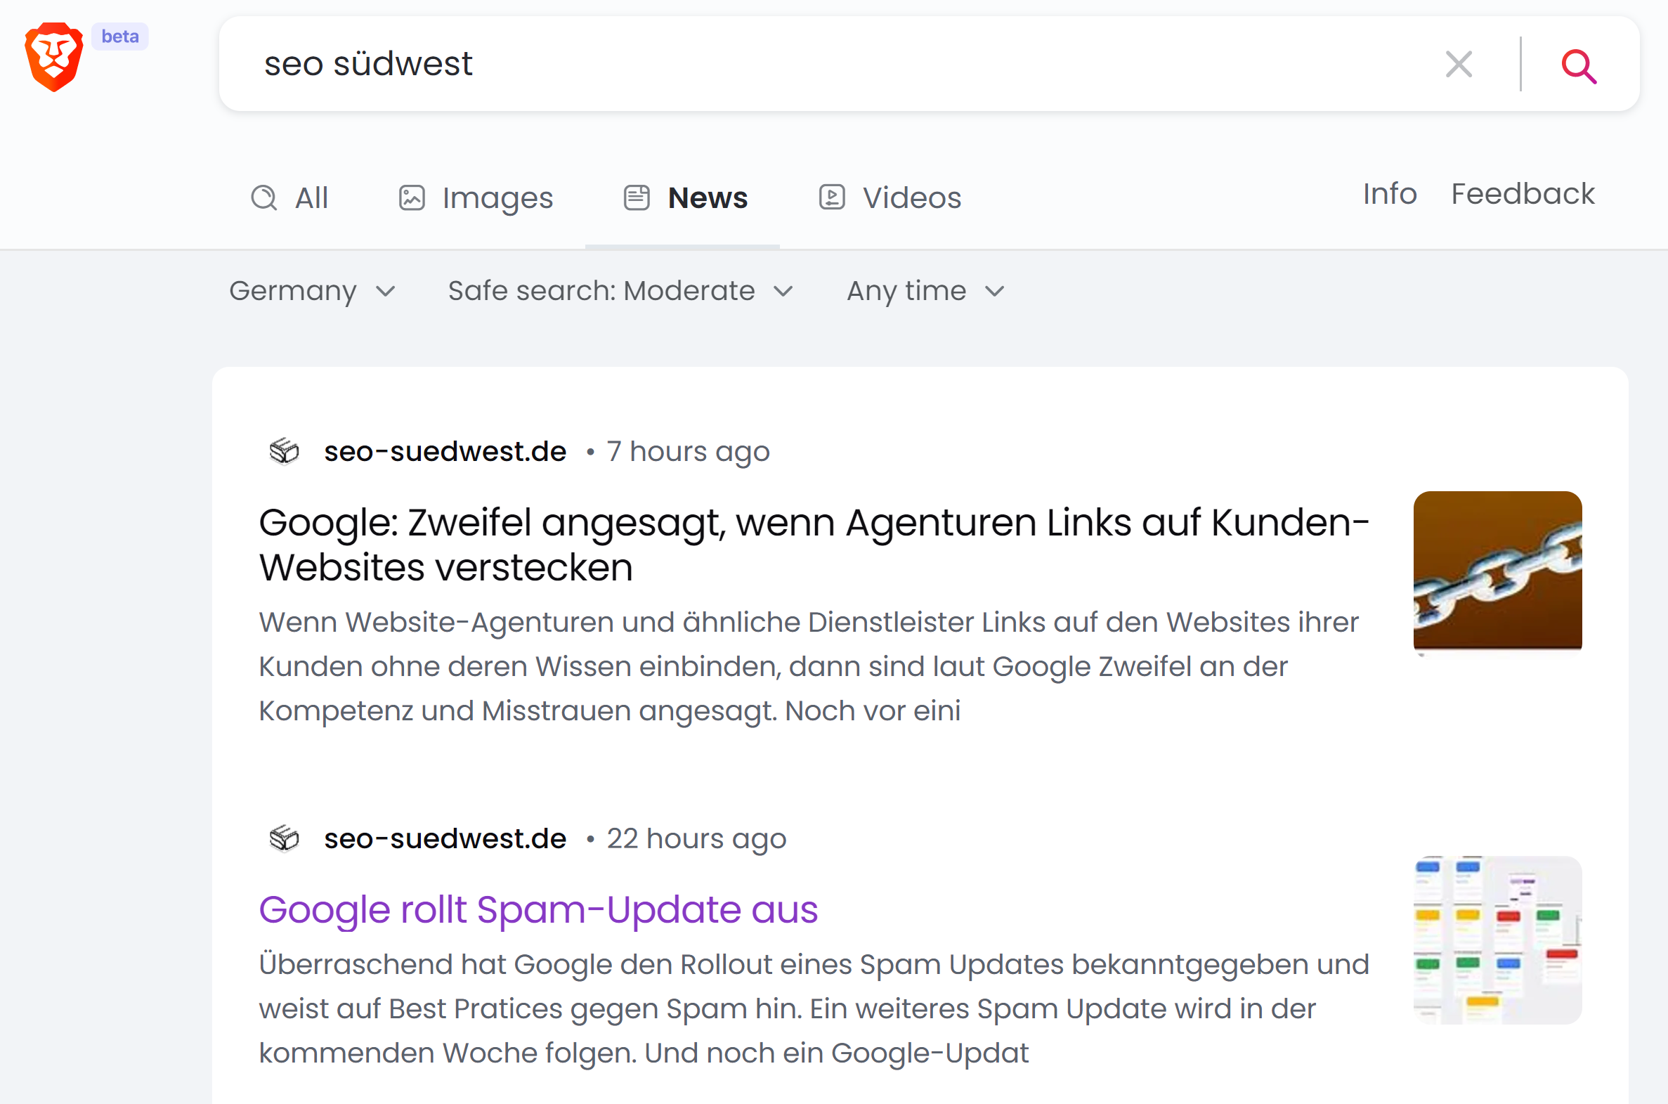The height and width of the screenshot is (1104, 1668).
Task: Switch to the Images tab
Action: pyautogui.click(x=497, y=198)
